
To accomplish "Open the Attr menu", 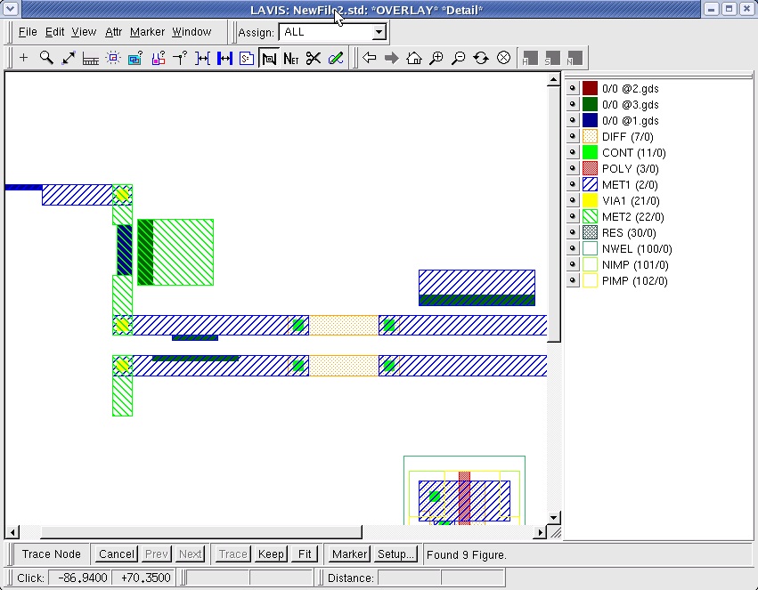I will pos(114,32).
